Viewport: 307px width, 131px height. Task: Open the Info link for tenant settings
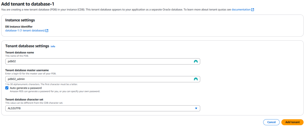[x=53, y=46]
